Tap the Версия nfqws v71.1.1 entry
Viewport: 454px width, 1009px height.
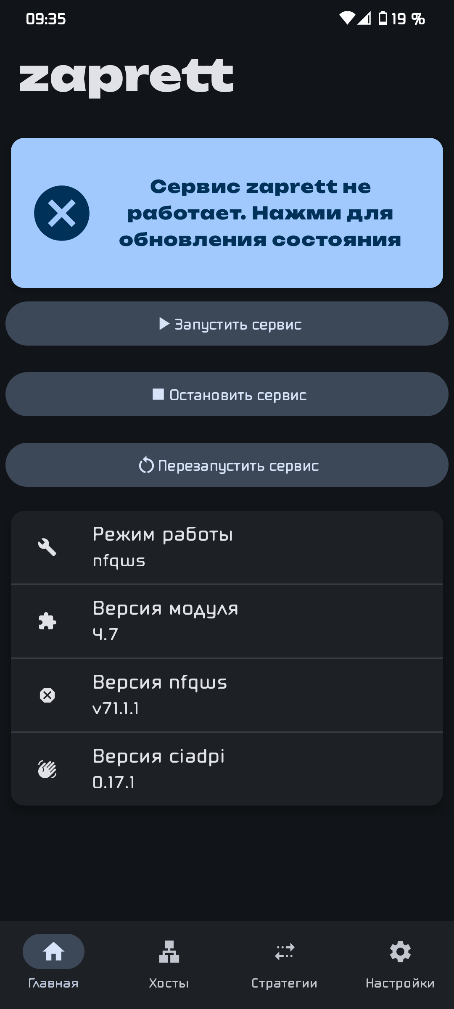tap(227, 695)
